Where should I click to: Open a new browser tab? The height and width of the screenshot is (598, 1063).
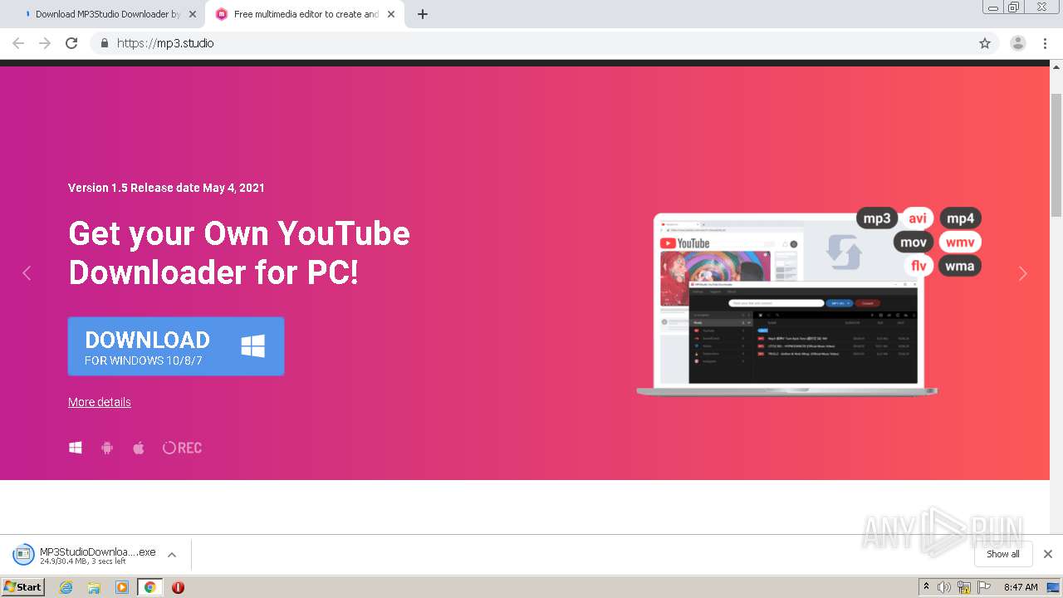(422, 14)
